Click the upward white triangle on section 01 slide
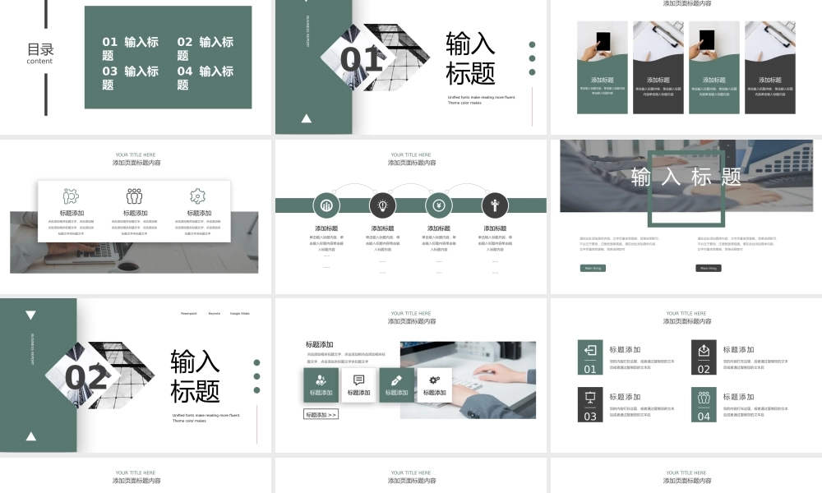The height and width of the screenshot is (493, 822). coord(307,118)
